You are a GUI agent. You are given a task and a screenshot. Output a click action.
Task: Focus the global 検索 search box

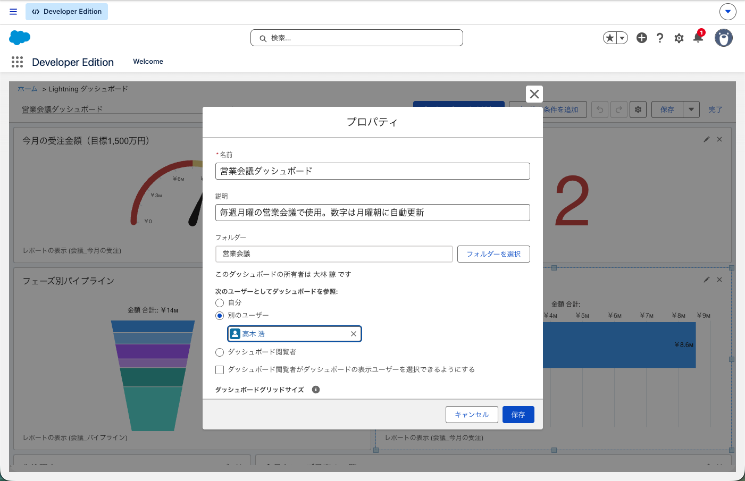[357, 38]
